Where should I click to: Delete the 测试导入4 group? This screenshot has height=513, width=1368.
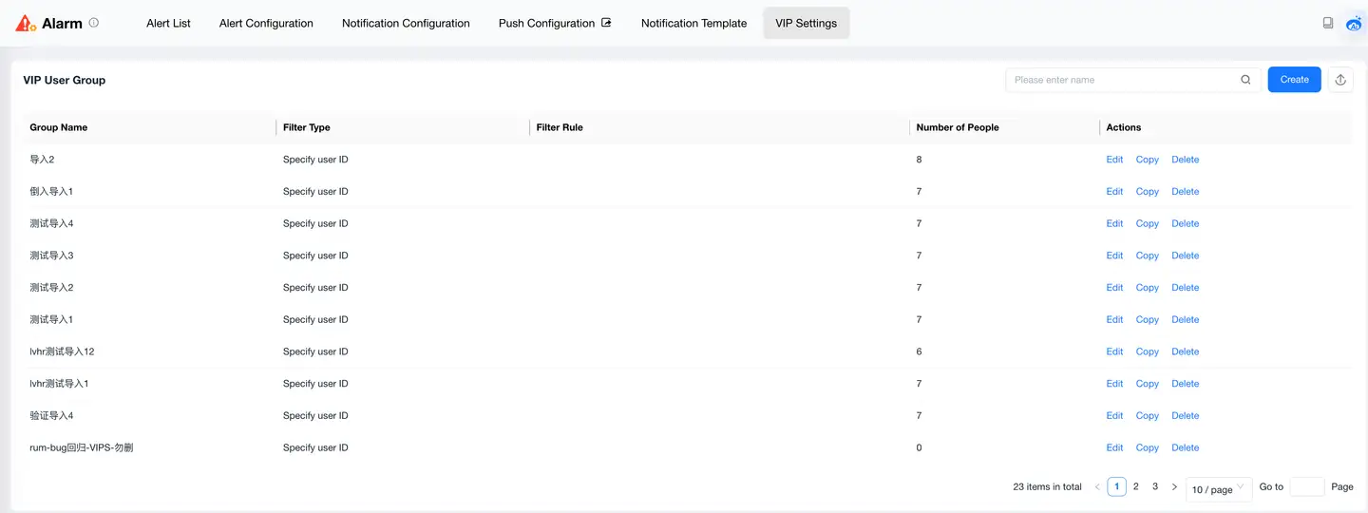point(1185,224)
